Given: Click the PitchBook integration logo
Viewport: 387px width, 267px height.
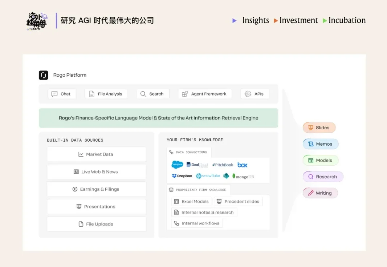Looking at the screenshot, I should (222, 165).
